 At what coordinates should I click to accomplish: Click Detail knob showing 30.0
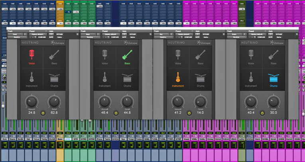[x=274, y=102]
